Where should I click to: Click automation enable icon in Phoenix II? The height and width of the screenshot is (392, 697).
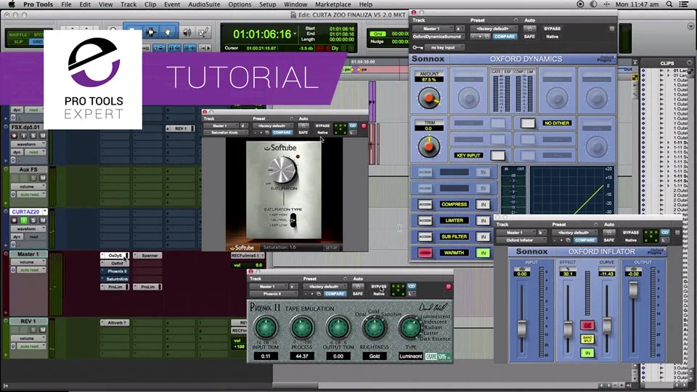pos(358,287)
